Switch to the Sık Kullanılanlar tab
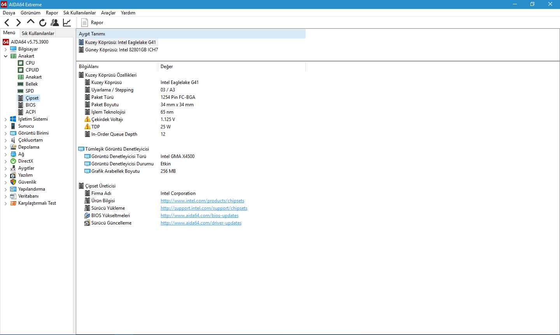This screenshot has width=560, height=335. pyautogui.click(x=38, y=33)
